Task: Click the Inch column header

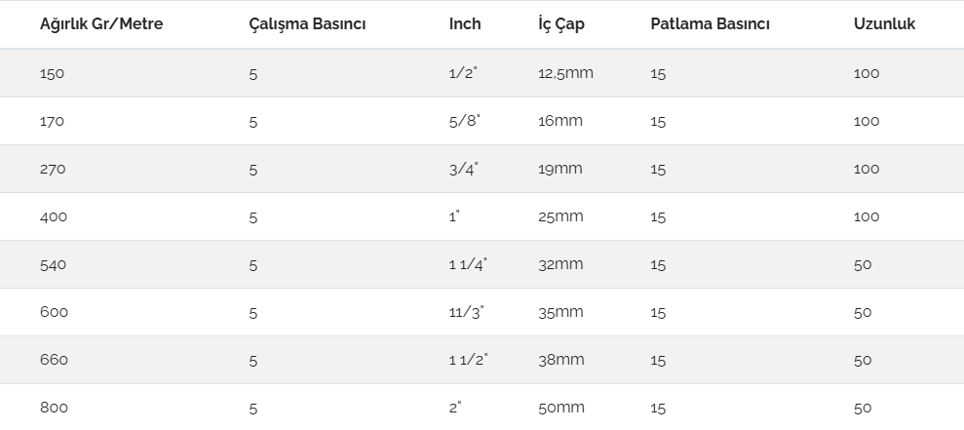Action: pos(465,24)
